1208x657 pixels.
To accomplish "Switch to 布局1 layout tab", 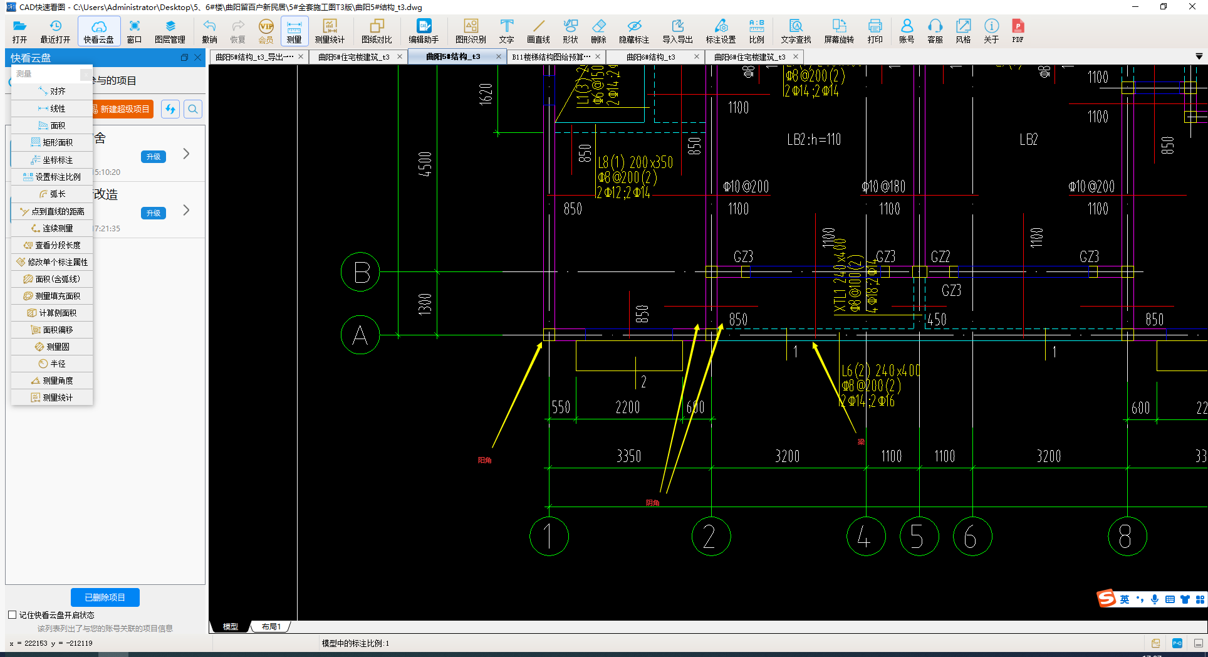I will click(271, 626).
